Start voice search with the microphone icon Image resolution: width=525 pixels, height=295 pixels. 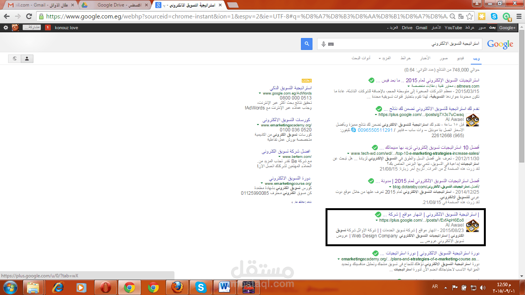coord(324,44)
